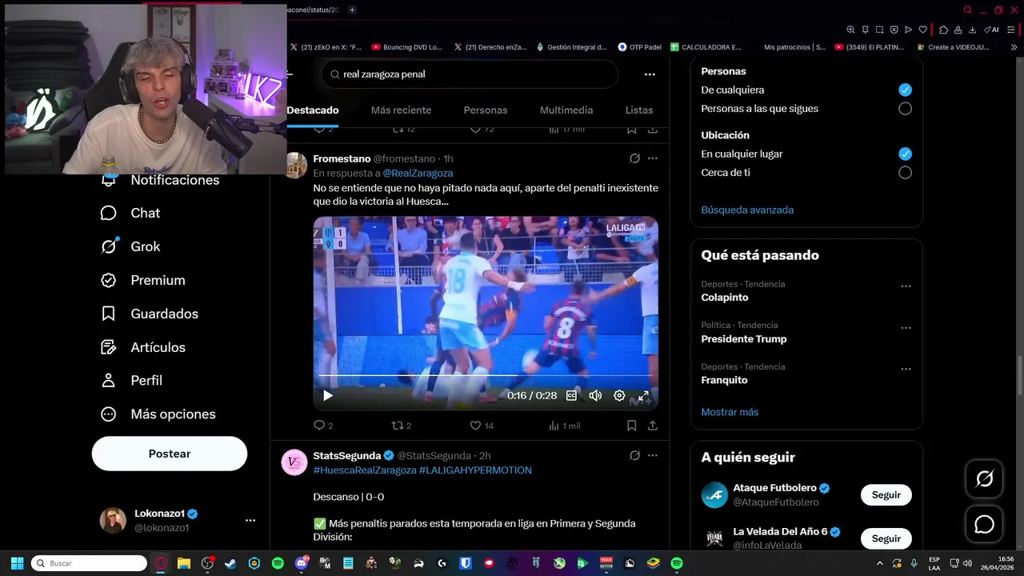
Task: Open #HuescaRealZaragoza hashtag
Action: [365, 470]
